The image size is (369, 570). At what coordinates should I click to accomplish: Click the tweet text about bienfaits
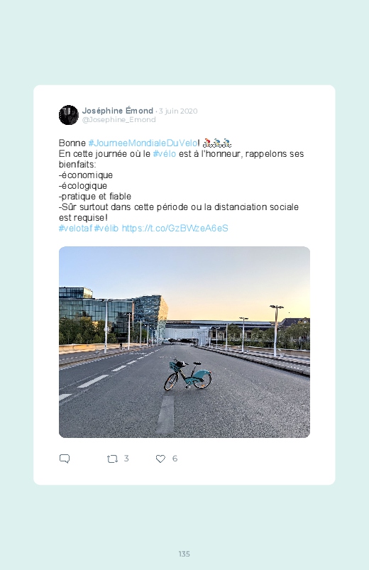pyautogui.click(x=181, y=185)
